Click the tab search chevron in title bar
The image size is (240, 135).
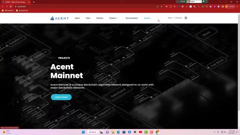pos(220,2)
